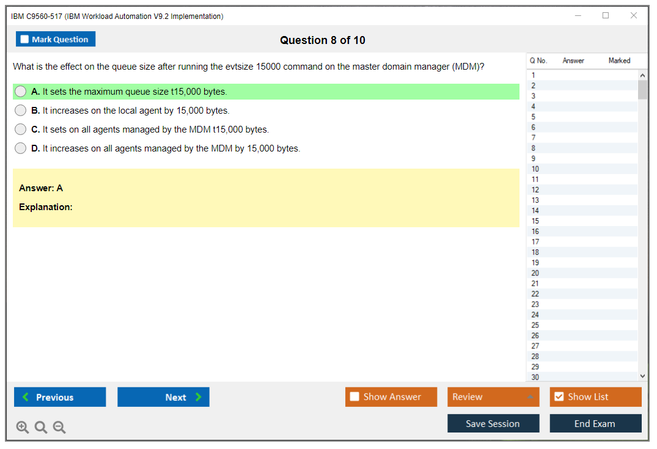Go to the Next question
The height and width of the screenshot is (449, 657).
[163, 397]
